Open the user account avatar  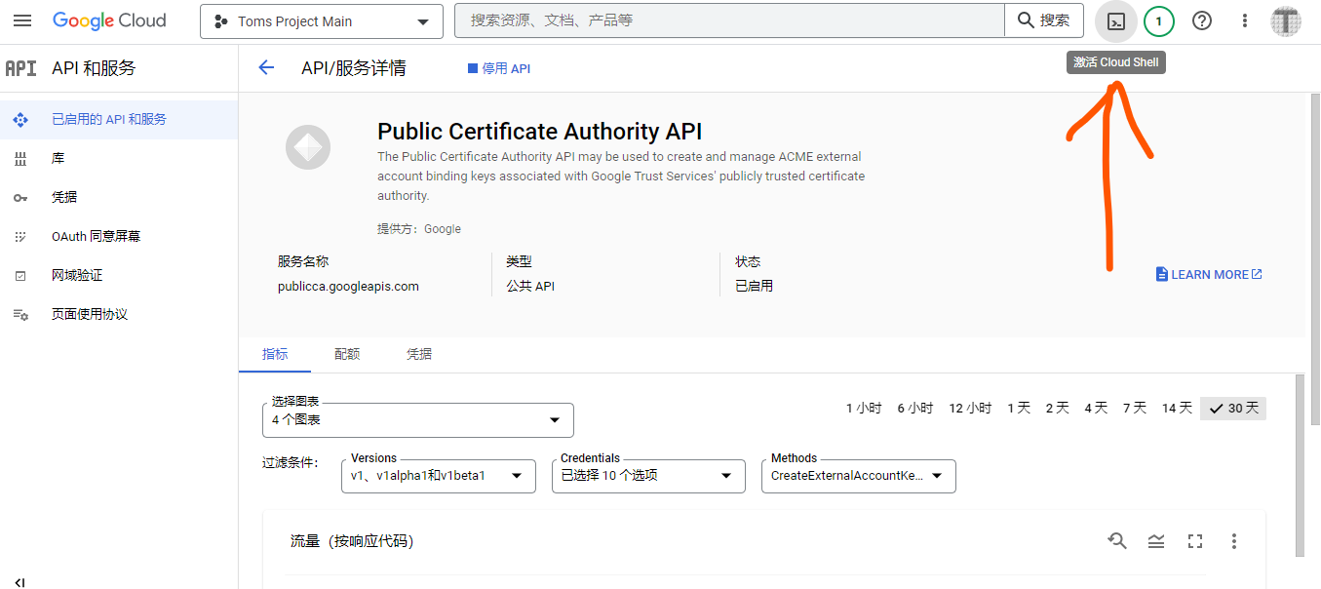[1286, 20]
